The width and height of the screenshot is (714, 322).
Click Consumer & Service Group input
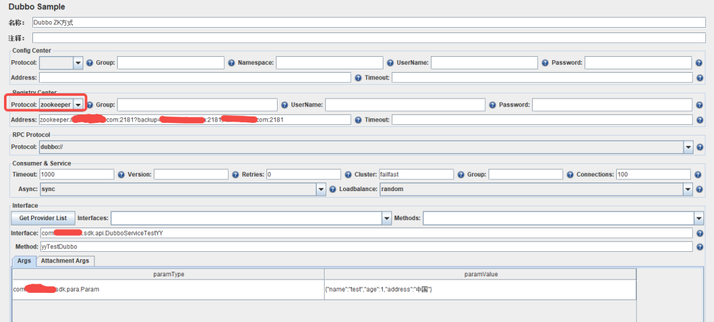[x=526, y=175]
